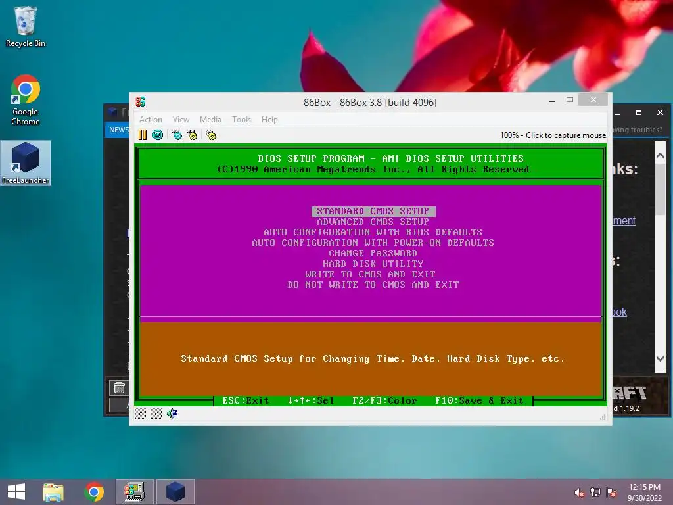The height and width of the screenshot is (505, 673).
Task: Click the F2/F3:Color footer hint
Action: [384, 400]
